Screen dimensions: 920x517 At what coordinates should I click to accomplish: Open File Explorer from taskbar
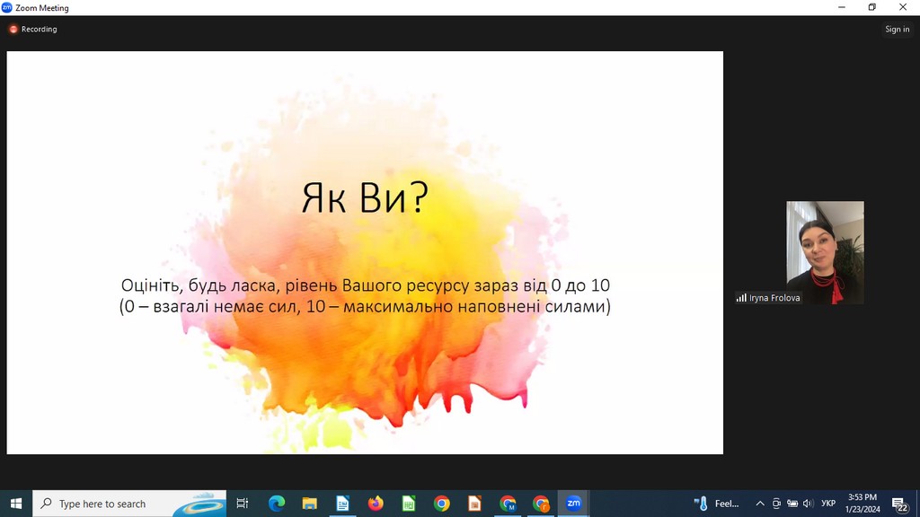coord(309,504)
